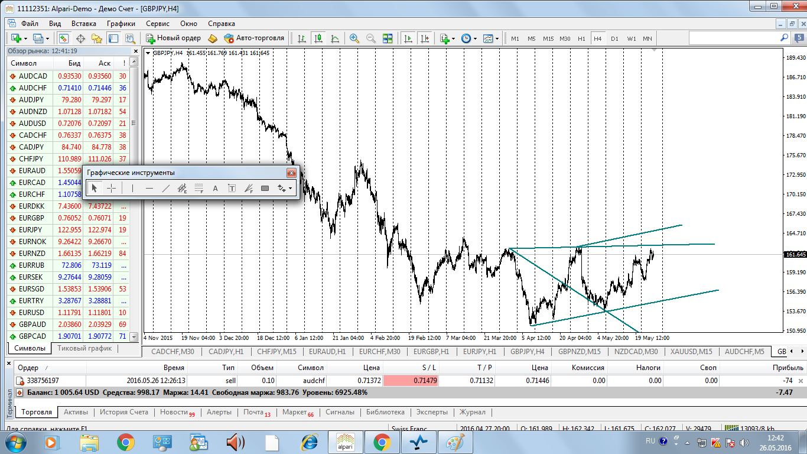Activate the crosshair tool in Графические инструменты

tap(111, 189)
